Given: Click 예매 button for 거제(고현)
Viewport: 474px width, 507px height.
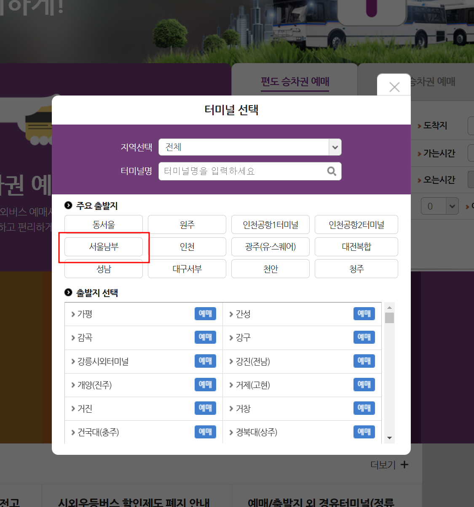Looking at the screenshot, I should [364, 385].
